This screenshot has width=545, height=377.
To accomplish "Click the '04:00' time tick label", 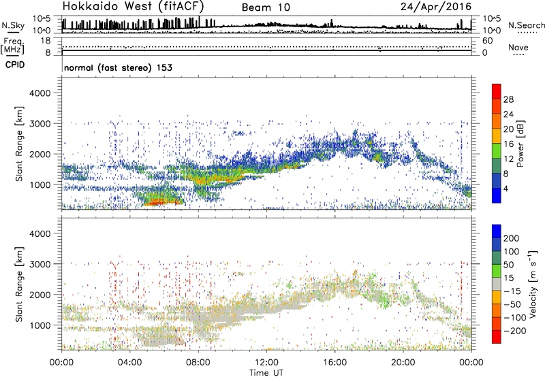I will [130, 363].
